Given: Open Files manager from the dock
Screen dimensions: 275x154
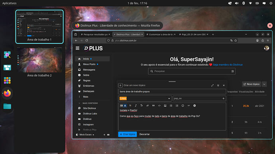Looking at the screenshot, I should (7, 106).
